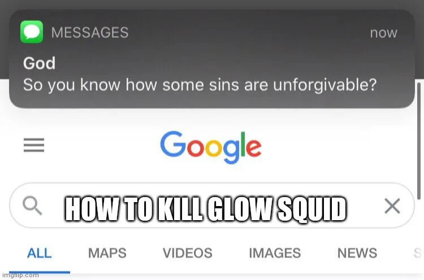Select the partially visible tab after NEWS
The height and width of the screenshot is (280, 424).
pyautogui.click(x=418, y=253)
